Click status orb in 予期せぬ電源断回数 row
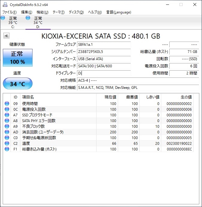Screen dimensions: 202x207 7,138
